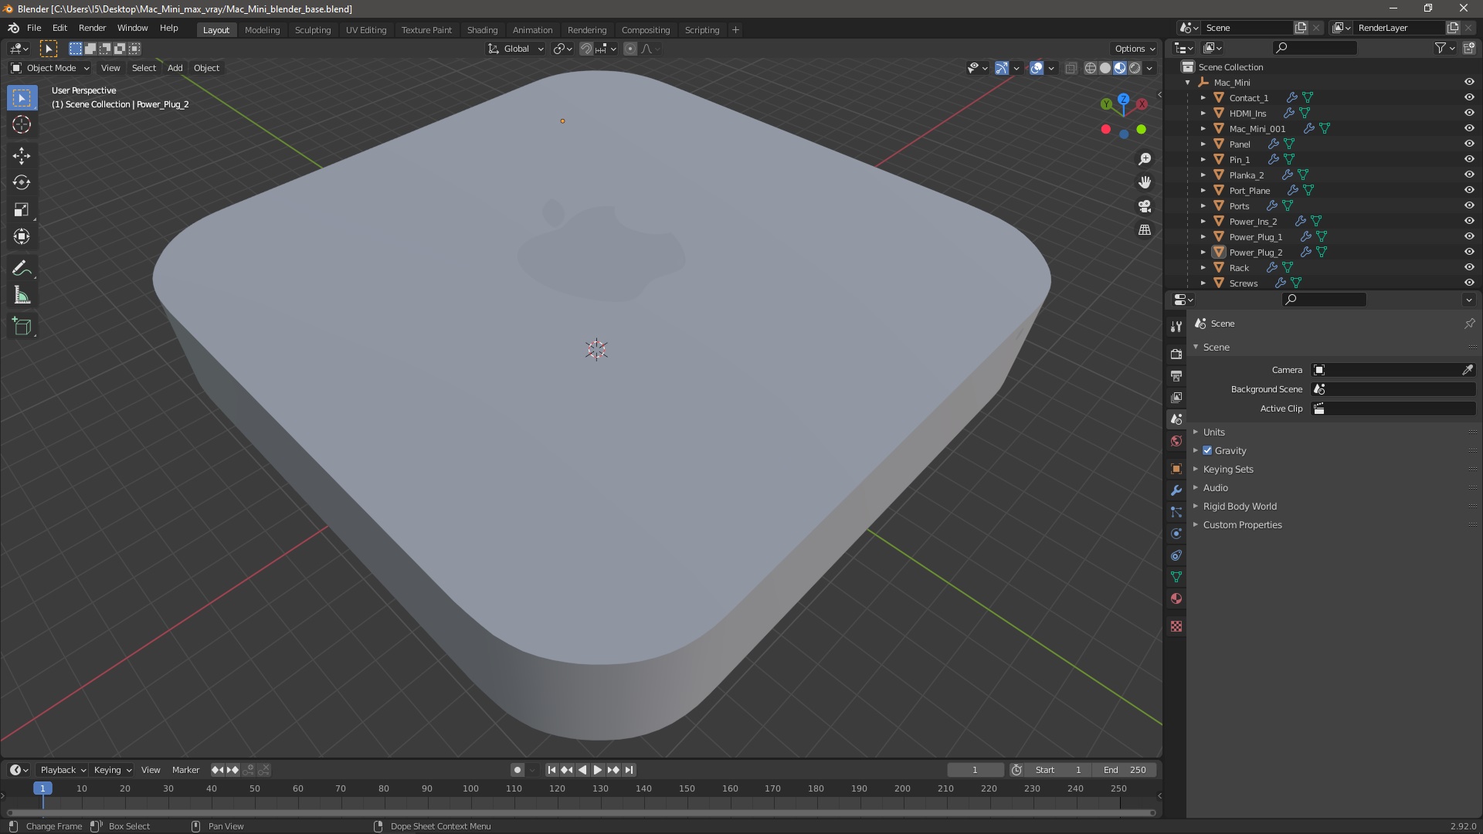The image size is (1483, 834).
Task: Expand the Ports object tree entry
Action: coord(1203,205)
